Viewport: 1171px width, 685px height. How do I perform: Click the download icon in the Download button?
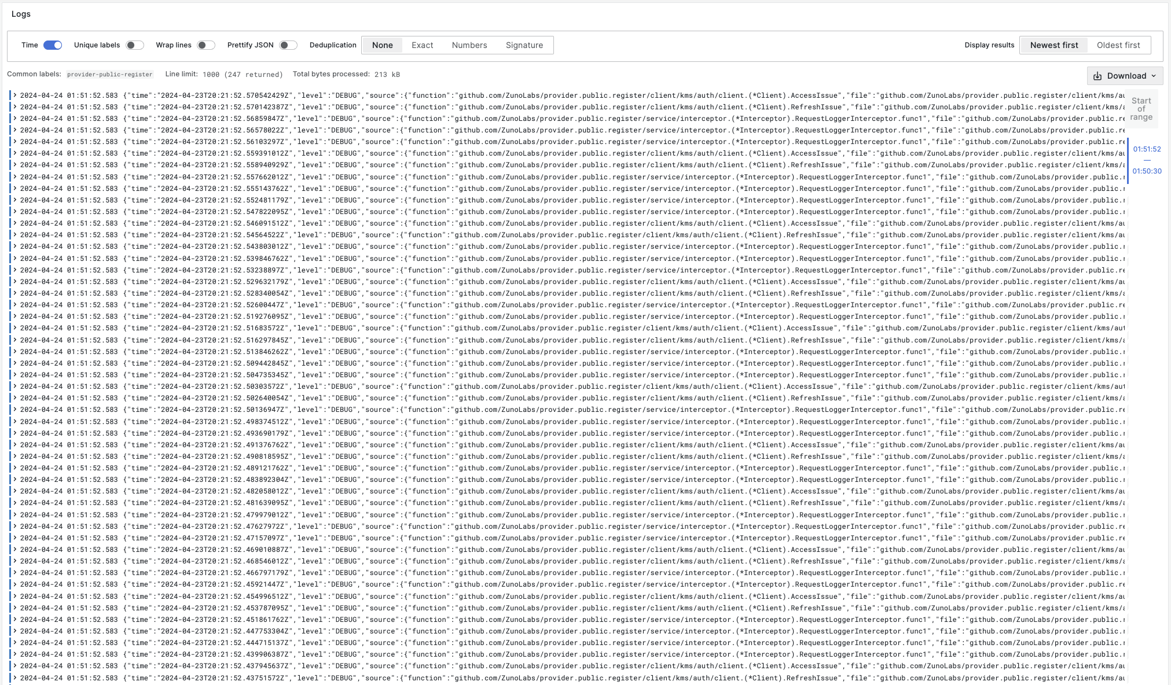(x=1097, y=76)
